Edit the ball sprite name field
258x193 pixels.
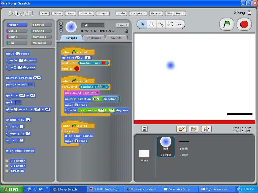pos(93,25)
